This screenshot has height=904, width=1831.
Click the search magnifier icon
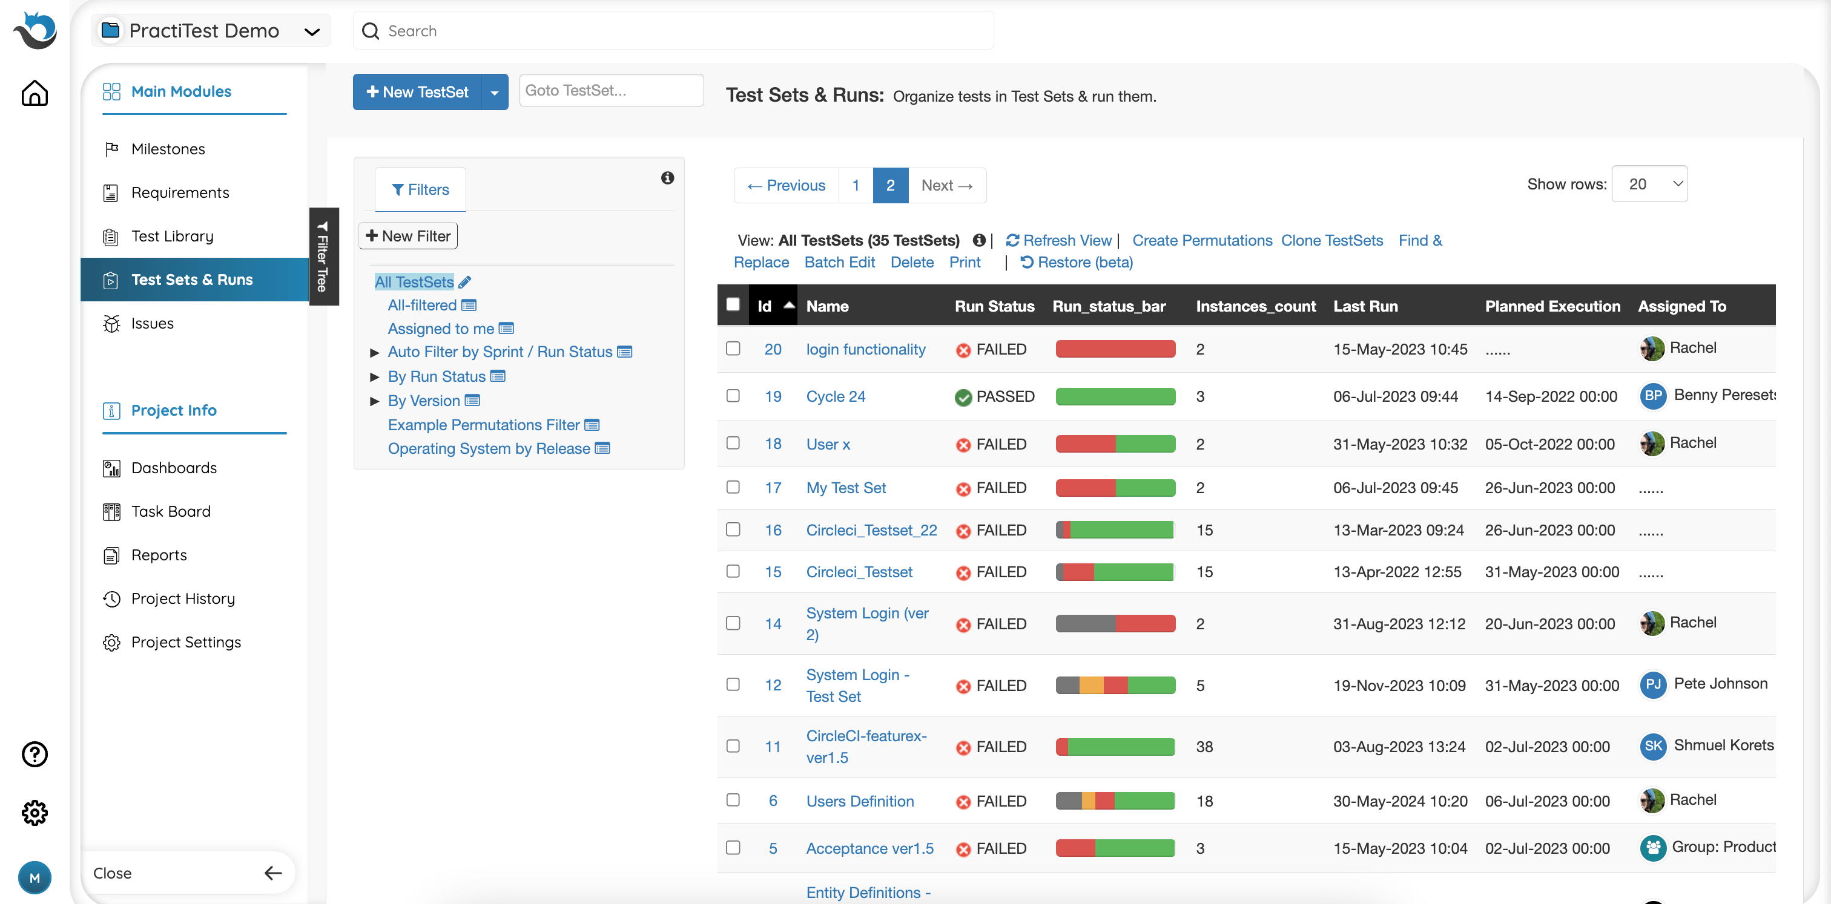(x=371, y=31)
